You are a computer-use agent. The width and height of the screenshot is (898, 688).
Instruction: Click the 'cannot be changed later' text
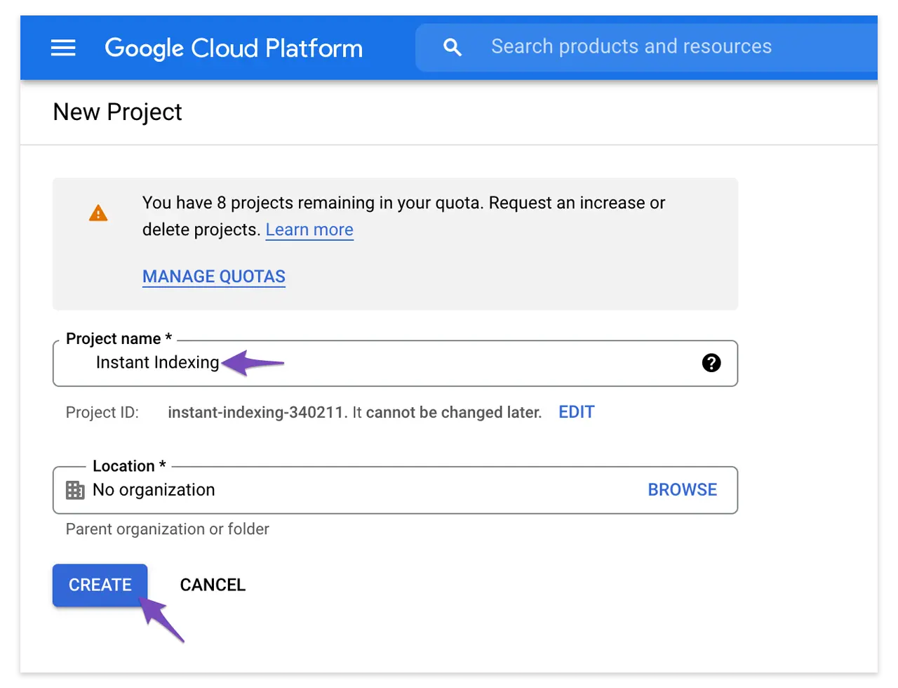tap(454, 412)
